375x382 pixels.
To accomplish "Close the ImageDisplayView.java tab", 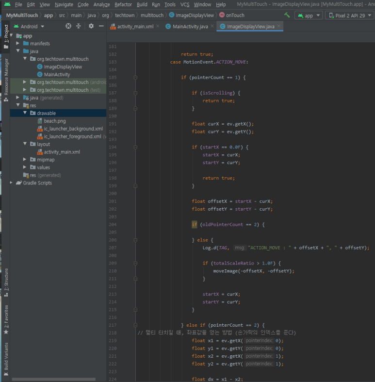I will [x=278, y=26].
